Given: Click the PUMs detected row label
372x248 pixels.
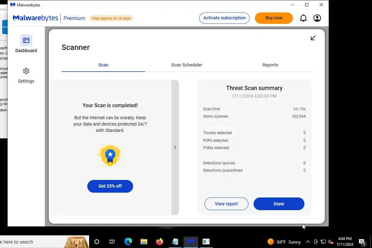Looking at the screenshot, I should tap(216, 148).
